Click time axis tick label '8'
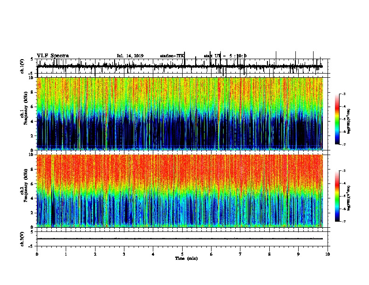This screenshot has height=285, width=369. [269, 254]
